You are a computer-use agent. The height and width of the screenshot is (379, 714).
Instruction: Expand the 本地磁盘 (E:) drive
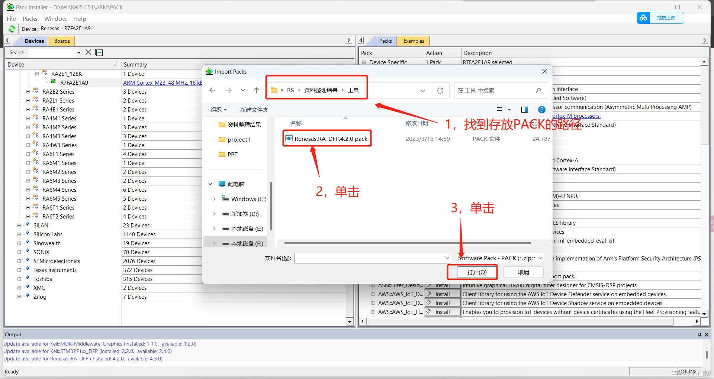pos(214,229)
